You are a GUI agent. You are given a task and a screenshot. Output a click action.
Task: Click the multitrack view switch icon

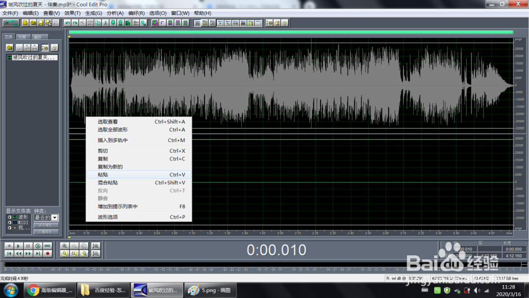[x=11, y=23]
